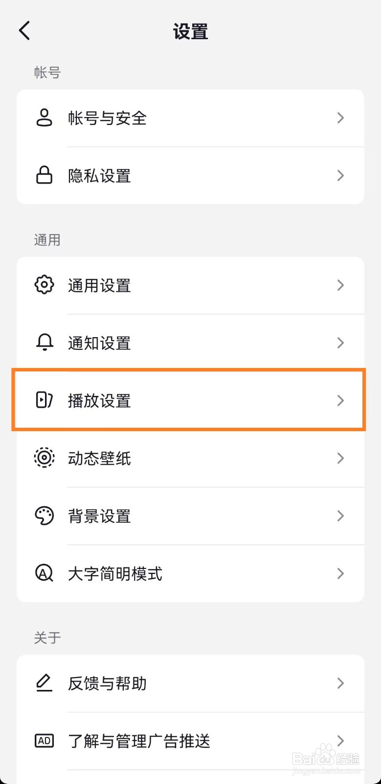Viewport: 381px width, 784px height.
Task: Expand 隐私设置 via its right chevron
Action: [x=341, y=175]
